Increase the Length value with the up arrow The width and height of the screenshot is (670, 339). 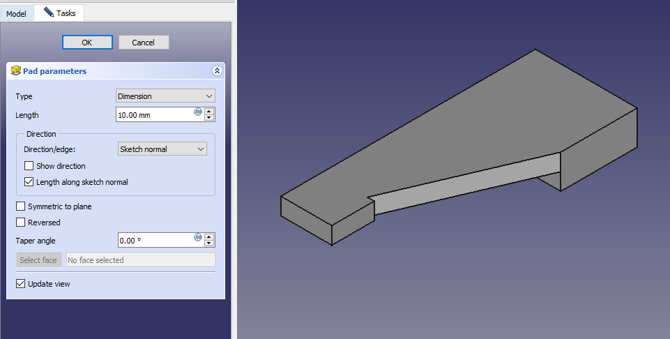(209, 111)
